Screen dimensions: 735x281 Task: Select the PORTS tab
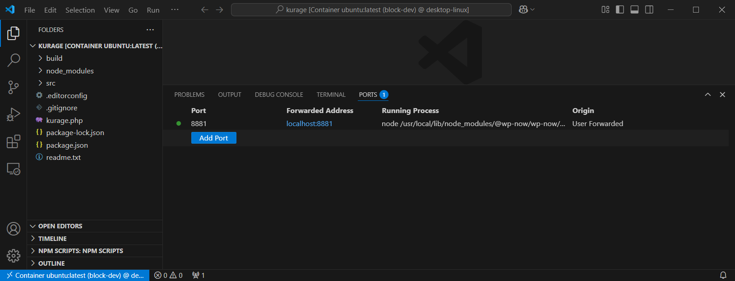[x=373, y=95]
